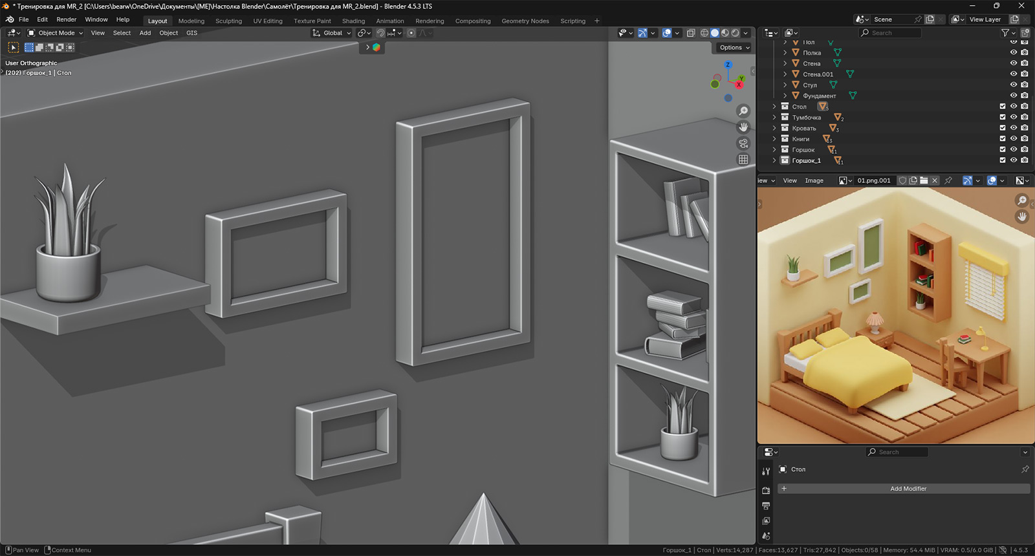Click the Add Modifier button
This screenshot has height=556, width=1035.
click(x=908, y=489)
